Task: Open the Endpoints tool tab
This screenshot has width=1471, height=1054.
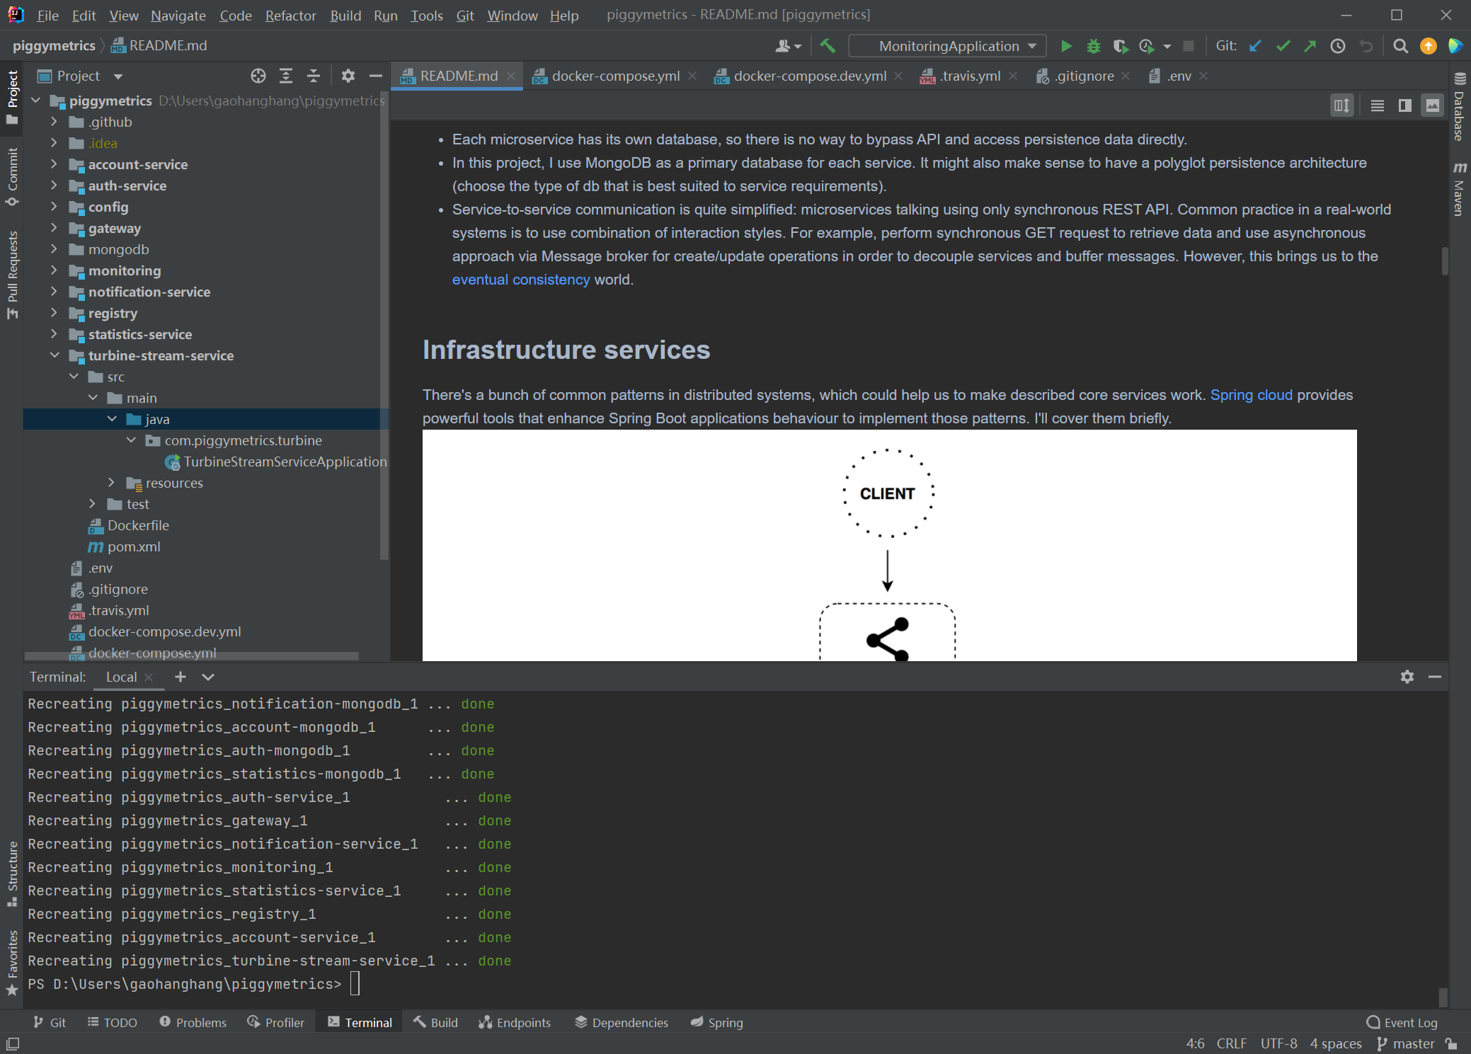Action: [x=515, y=1022]
